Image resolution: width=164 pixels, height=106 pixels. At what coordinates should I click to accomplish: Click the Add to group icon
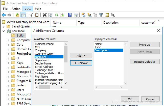point(113,15)
